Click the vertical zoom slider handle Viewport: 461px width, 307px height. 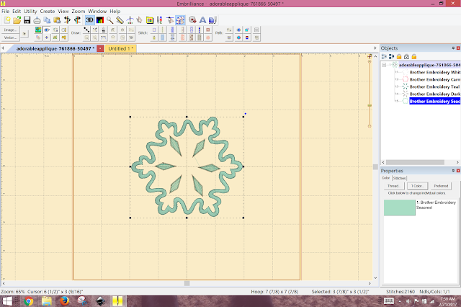pyautogui.click(x=370, y=105)
